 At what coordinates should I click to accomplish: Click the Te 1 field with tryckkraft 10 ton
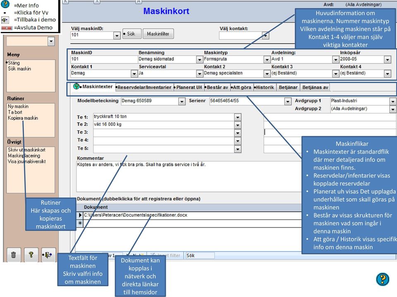click(x=164, y=117)
